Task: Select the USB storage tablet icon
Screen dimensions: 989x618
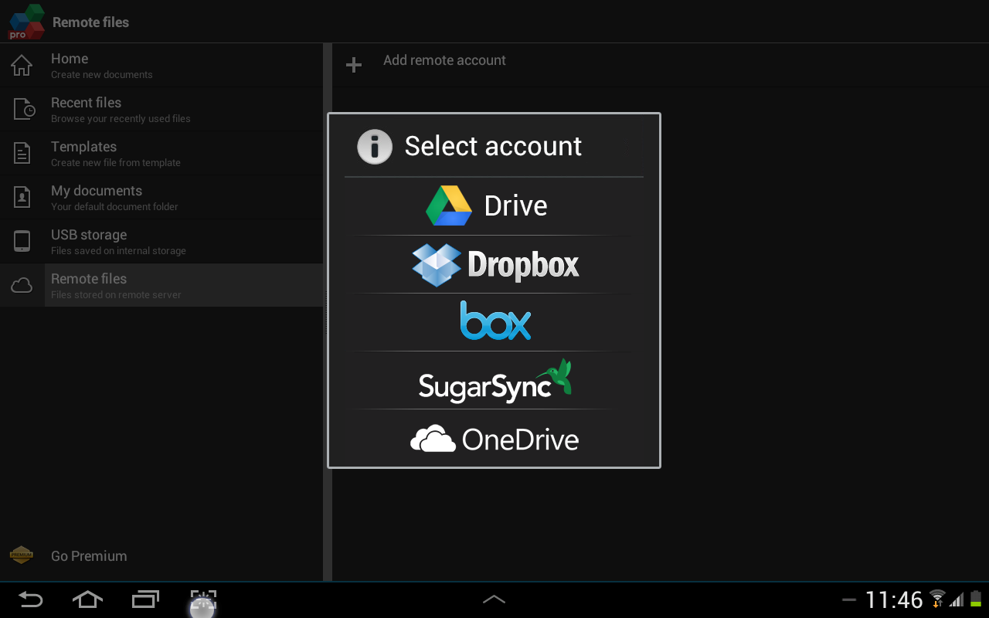Action: [22, 241]
